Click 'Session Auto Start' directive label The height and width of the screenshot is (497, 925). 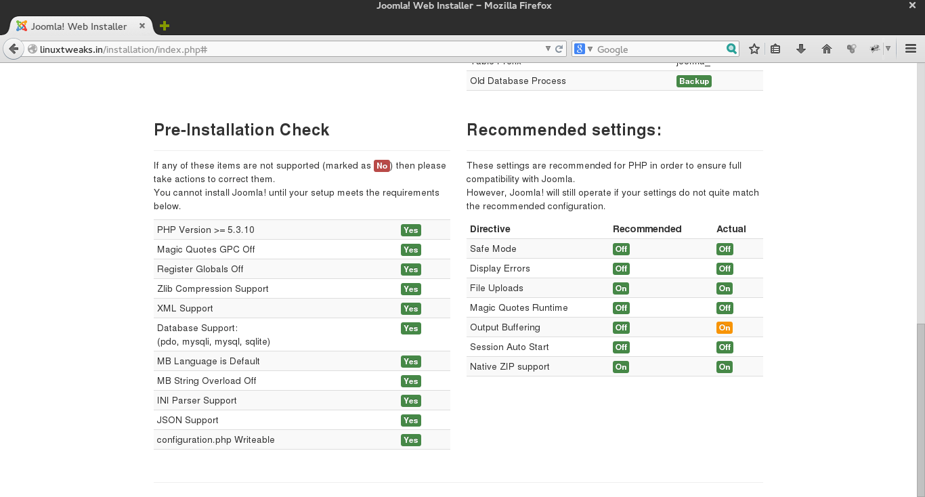point(509,347)
